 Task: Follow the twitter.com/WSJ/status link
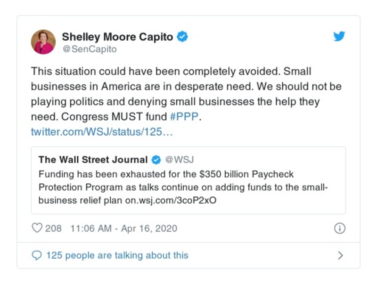coord(102,131)
